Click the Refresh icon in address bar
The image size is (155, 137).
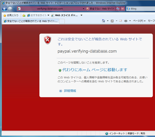coord(118,9)
